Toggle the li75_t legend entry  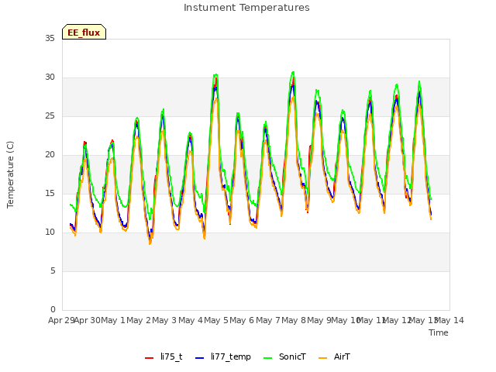click(x=164, y=356)
